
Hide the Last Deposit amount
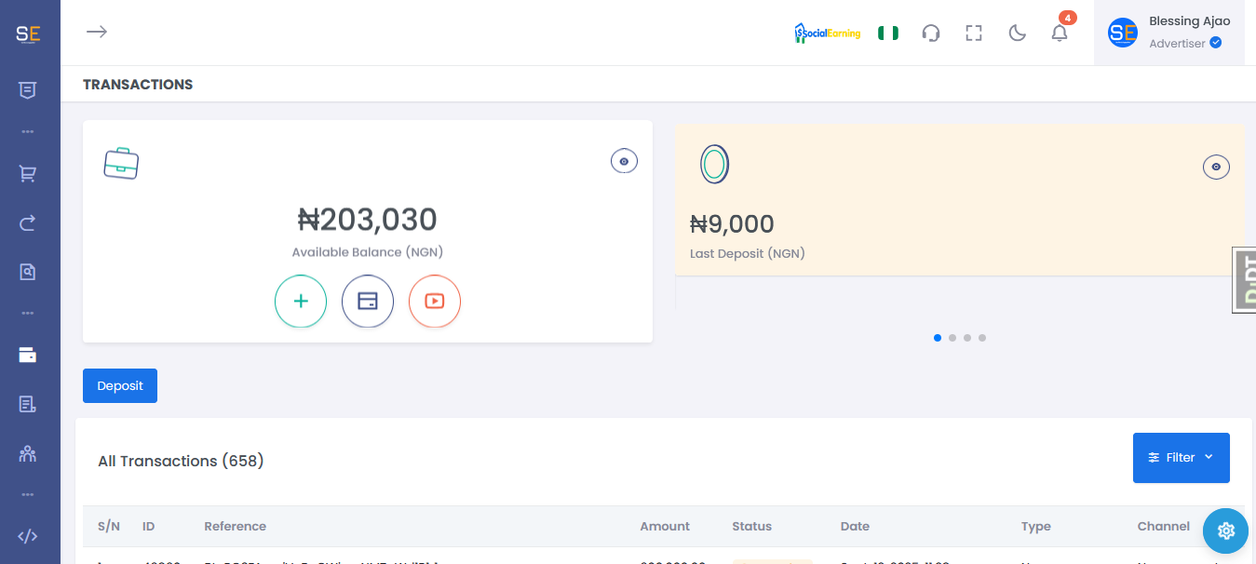[x=1216, y=168]
